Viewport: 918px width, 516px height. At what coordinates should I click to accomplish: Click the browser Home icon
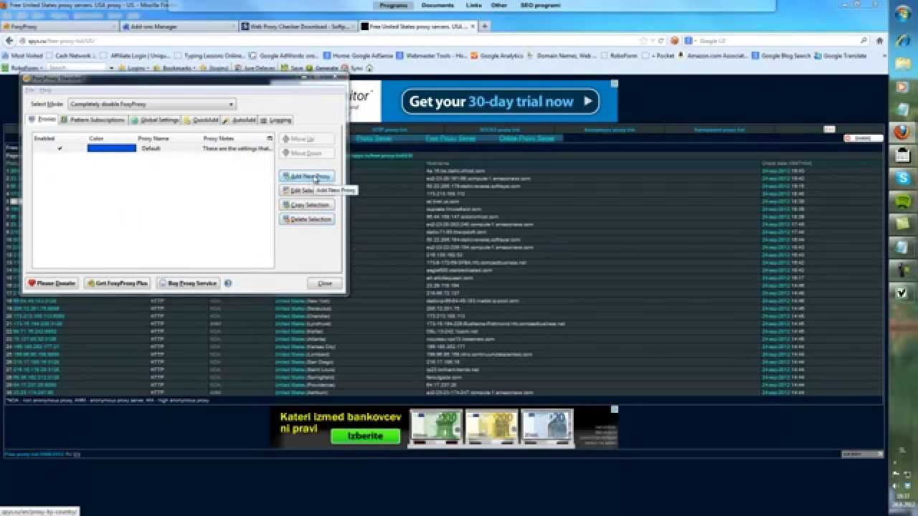click(881, 41)
